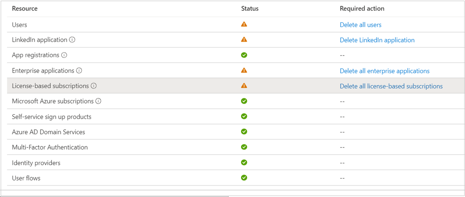The height and width of the screenshot is (197, 465).
Task: Click the green check icon for User flows
Action: [244, 178]
